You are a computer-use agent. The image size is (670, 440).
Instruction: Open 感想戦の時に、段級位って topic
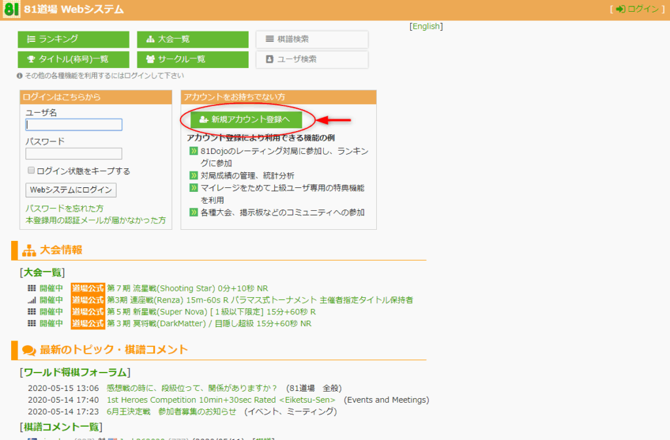coord(192,388)
